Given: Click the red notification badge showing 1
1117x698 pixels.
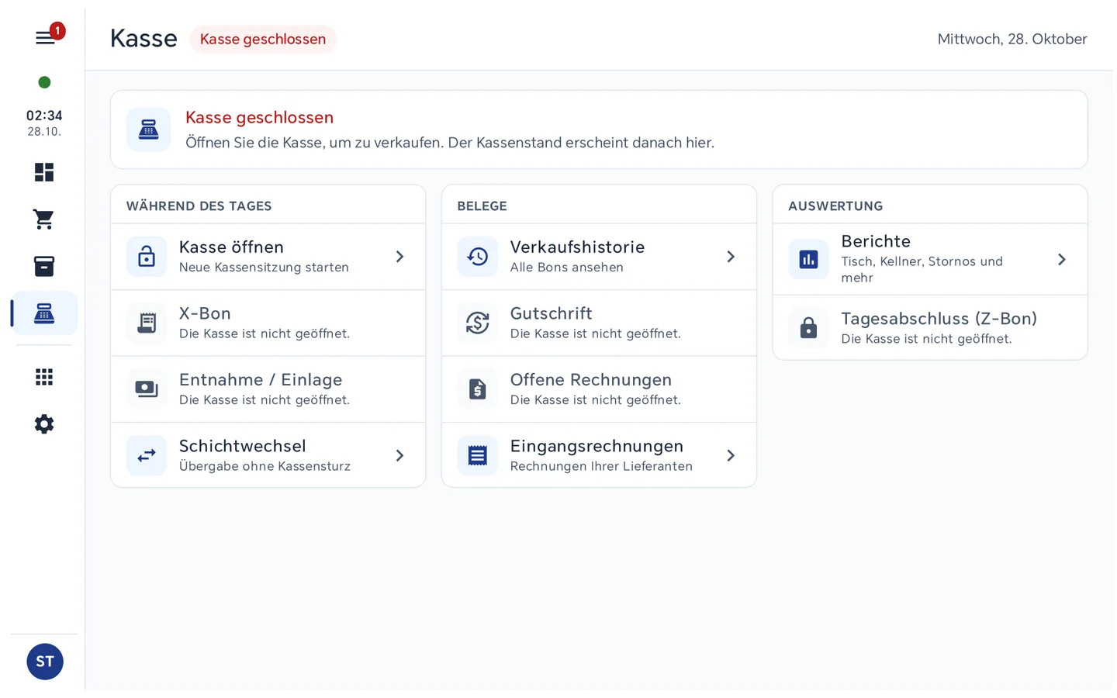Looking at the screenshot, I should [x=57, y=31].
